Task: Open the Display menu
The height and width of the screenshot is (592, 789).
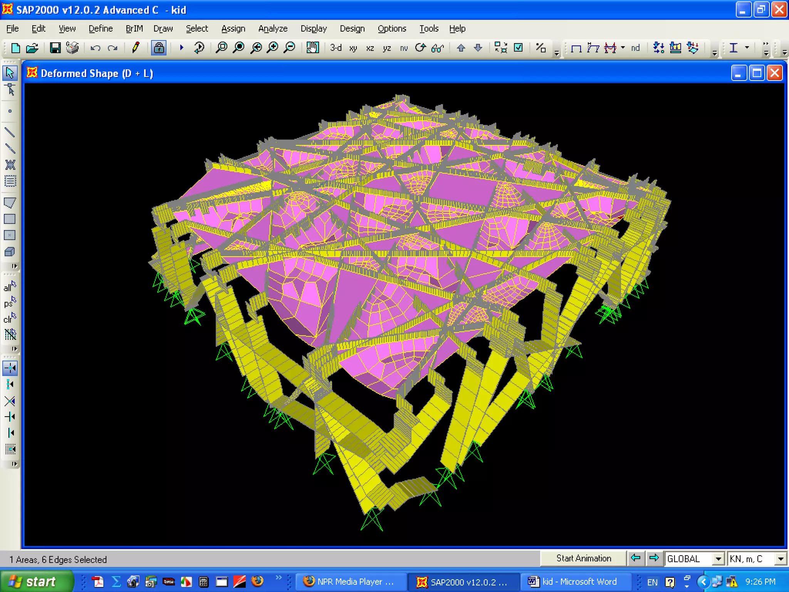Action: tap(314, 29)
